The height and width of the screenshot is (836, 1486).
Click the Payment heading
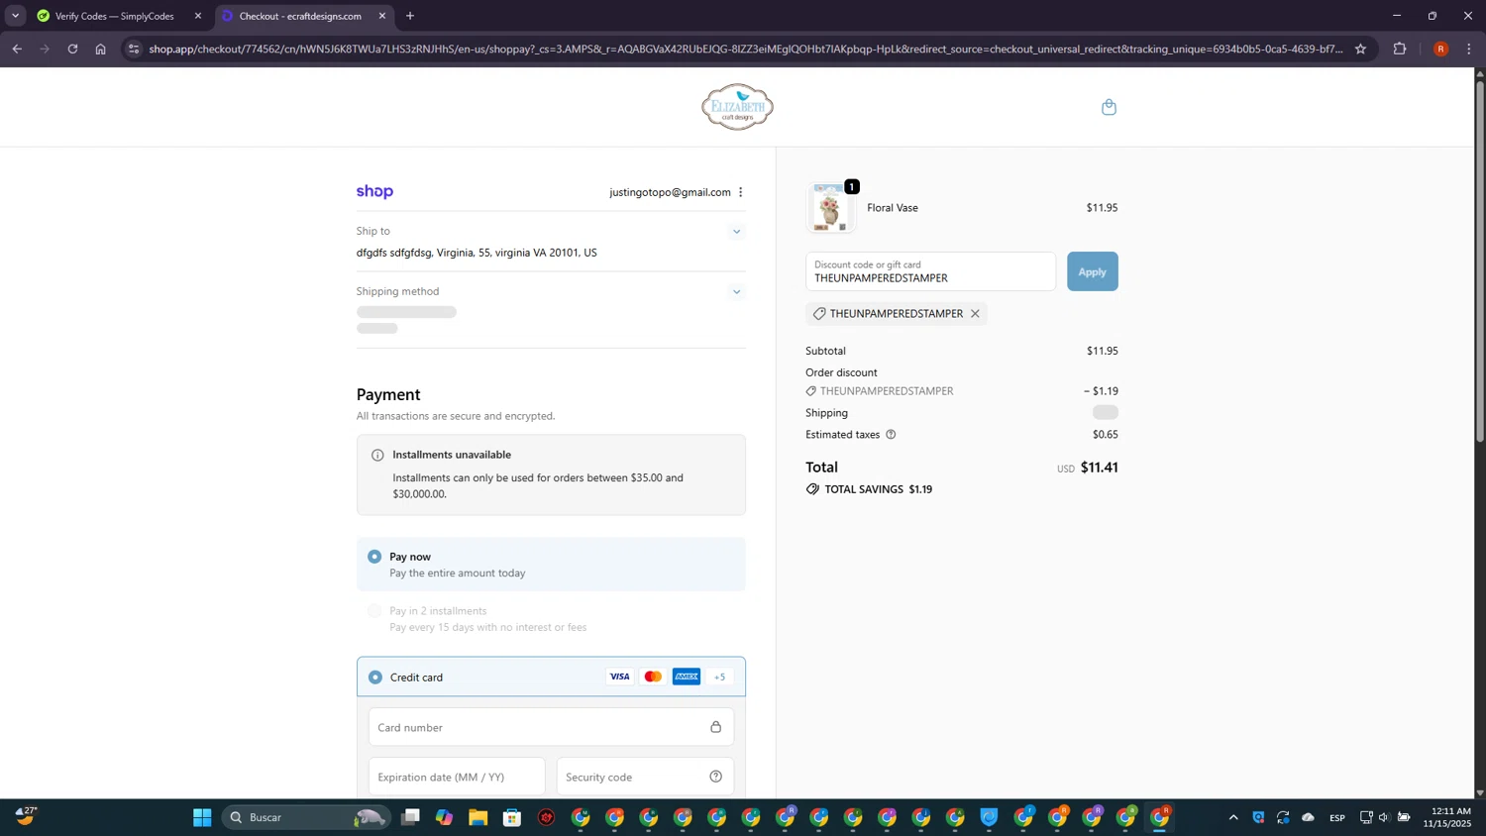click(x=388, y=394)
